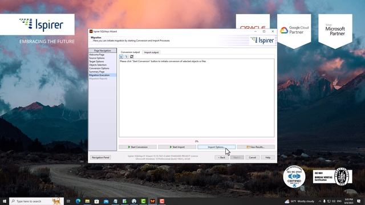This screenshot has height=205, width=365.
Task: Open File Explorer from the taskbar
Action: pos(87,201)
